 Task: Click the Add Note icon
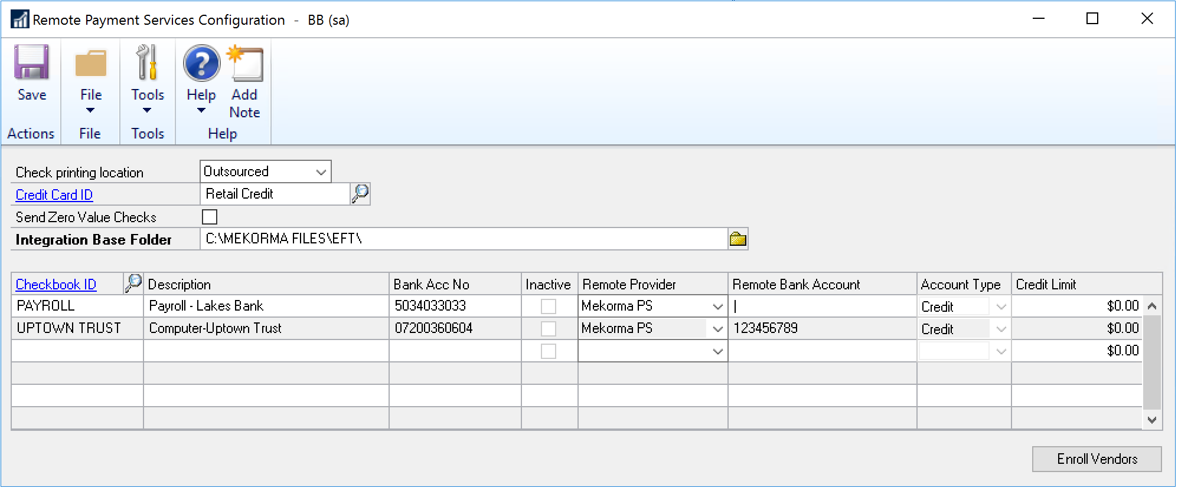click(246, 64)
